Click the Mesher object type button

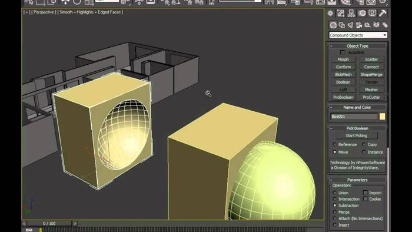pos(371,90)
